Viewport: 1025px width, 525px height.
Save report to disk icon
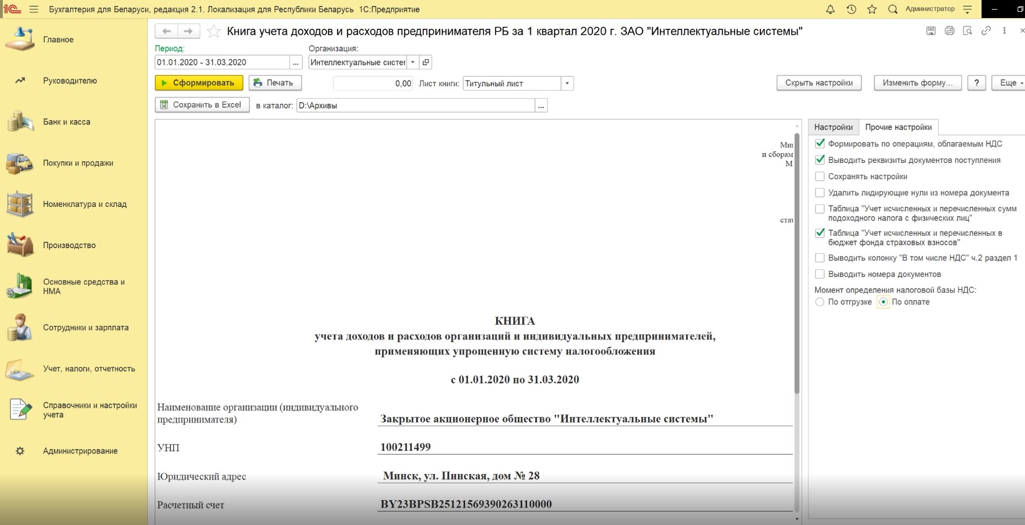(931, 31)
